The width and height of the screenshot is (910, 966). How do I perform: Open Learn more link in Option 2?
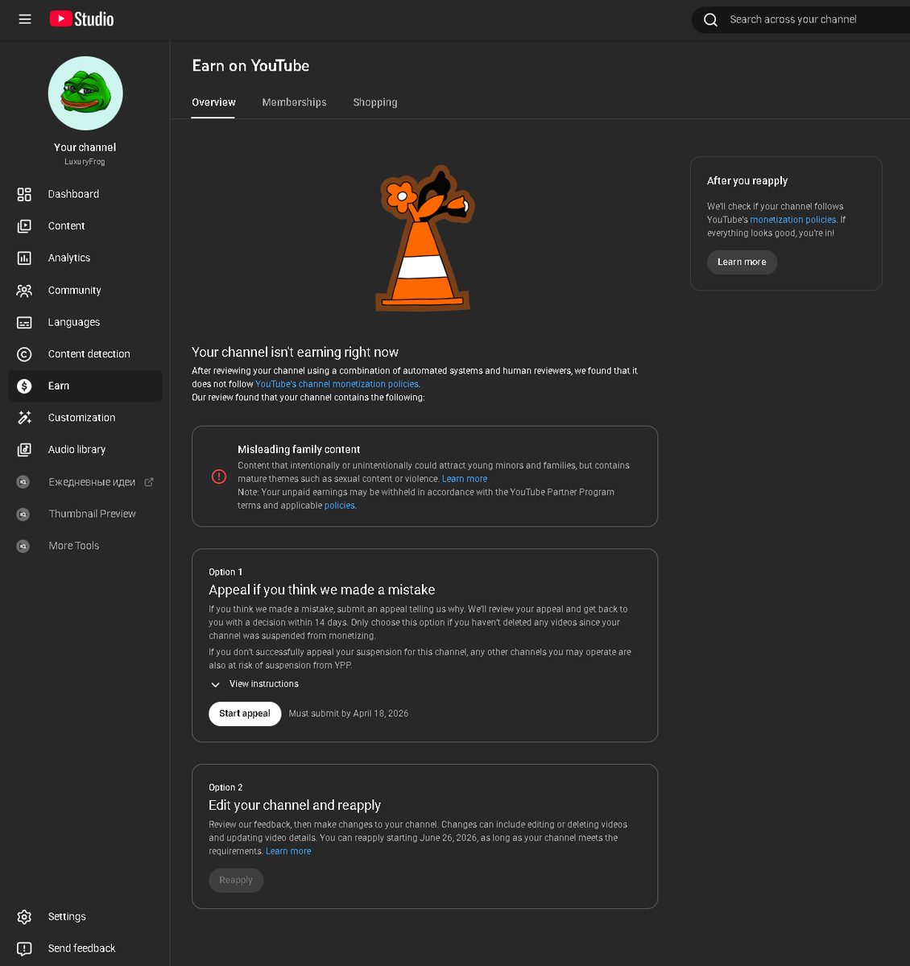(288, 852)
